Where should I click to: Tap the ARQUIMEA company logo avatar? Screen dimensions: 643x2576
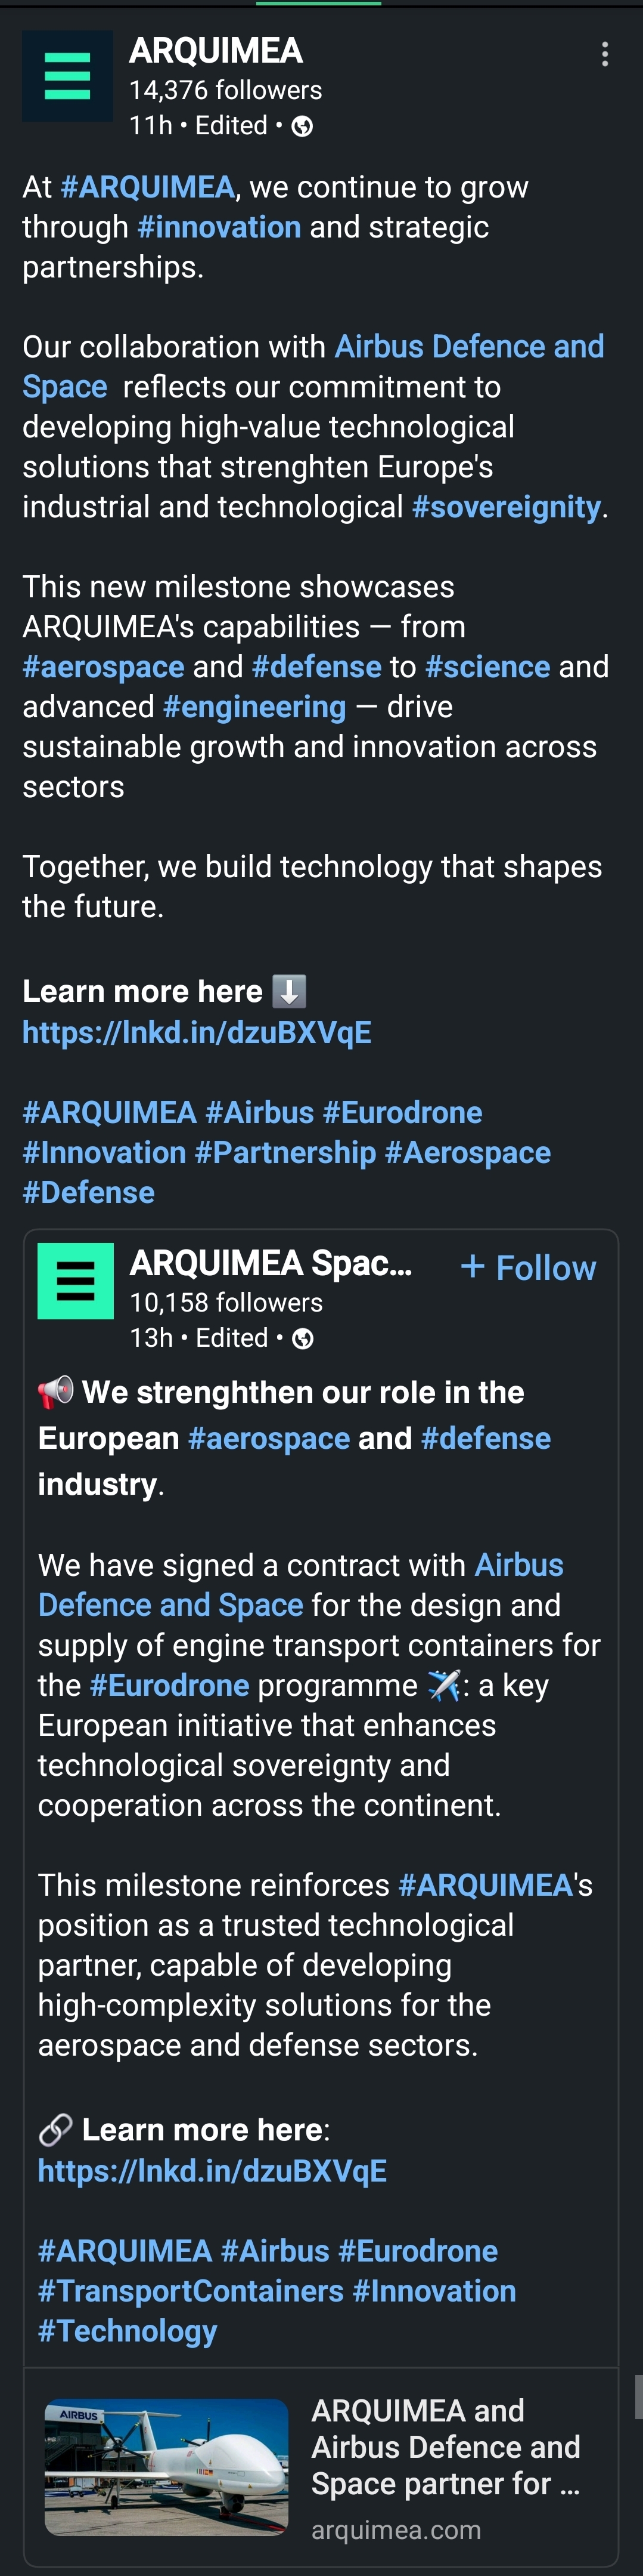tap(67, 76)
